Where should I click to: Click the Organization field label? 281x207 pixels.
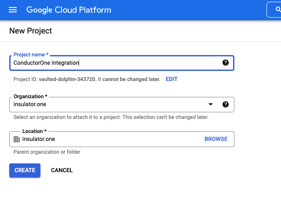pos(30,96)
